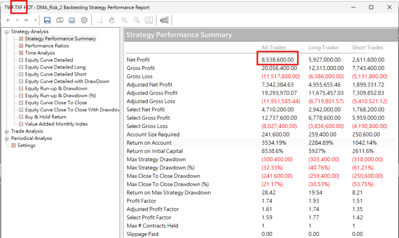Open report settings via the gear icon

(84, 20)
